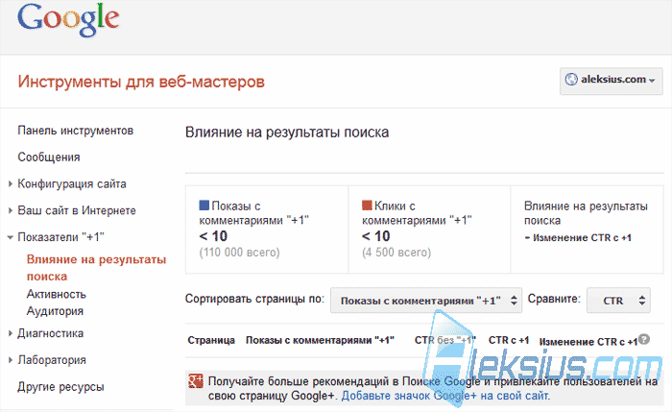Expand the Ваш сайт в Интернете arrow
672x412 pixels.
[x=11, y=210]
